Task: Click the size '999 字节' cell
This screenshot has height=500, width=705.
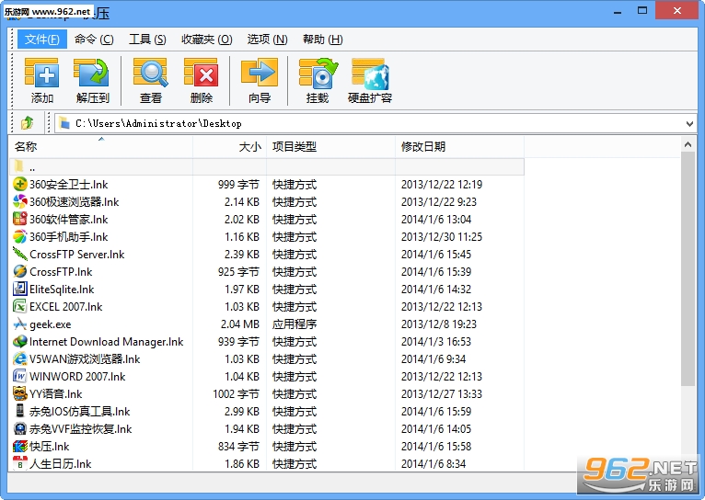Action: click(238, 185)
